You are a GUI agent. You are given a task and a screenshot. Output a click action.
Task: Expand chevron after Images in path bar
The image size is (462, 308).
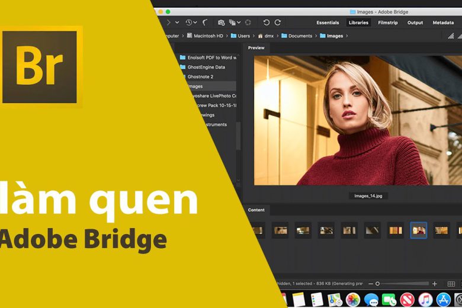pyautogui.click(x=346, y=36)
